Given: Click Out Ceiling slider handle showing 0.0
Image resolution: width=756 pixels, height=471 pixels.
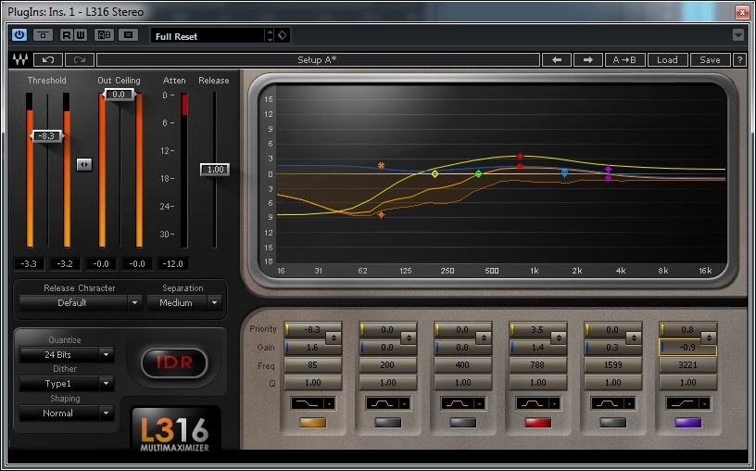Looking at the screenshot, I should (x=120, y=95).
